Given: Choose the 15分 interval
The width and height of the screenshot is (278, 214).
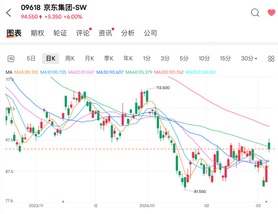Looking at the screenshot, I should [x=225, y=58].
